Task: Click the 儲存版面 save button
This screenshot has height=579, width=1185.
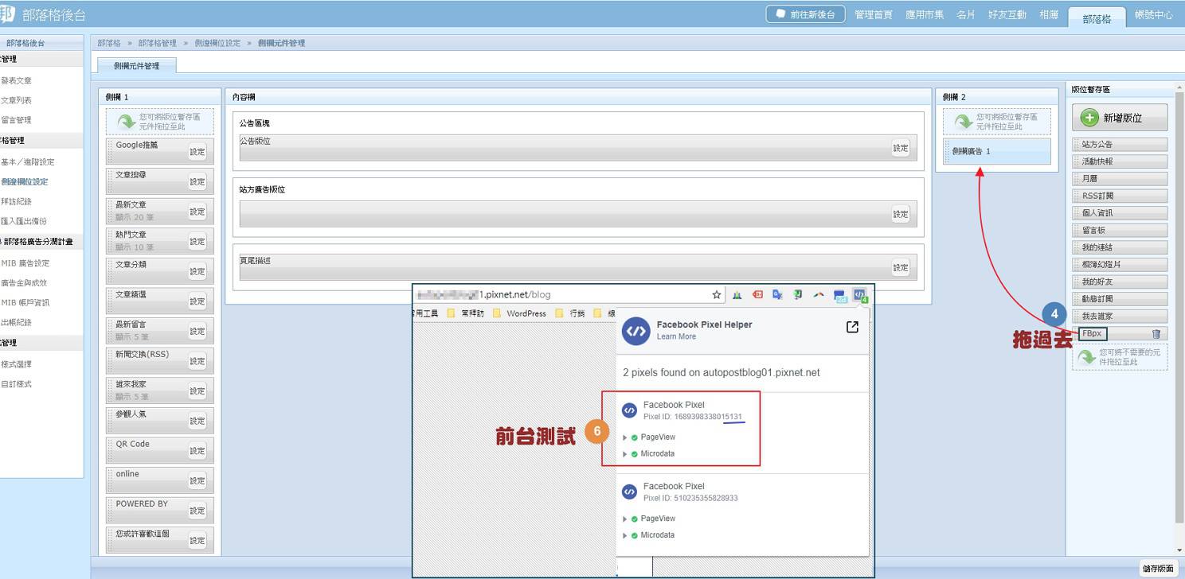Action: click(1158, 568)
